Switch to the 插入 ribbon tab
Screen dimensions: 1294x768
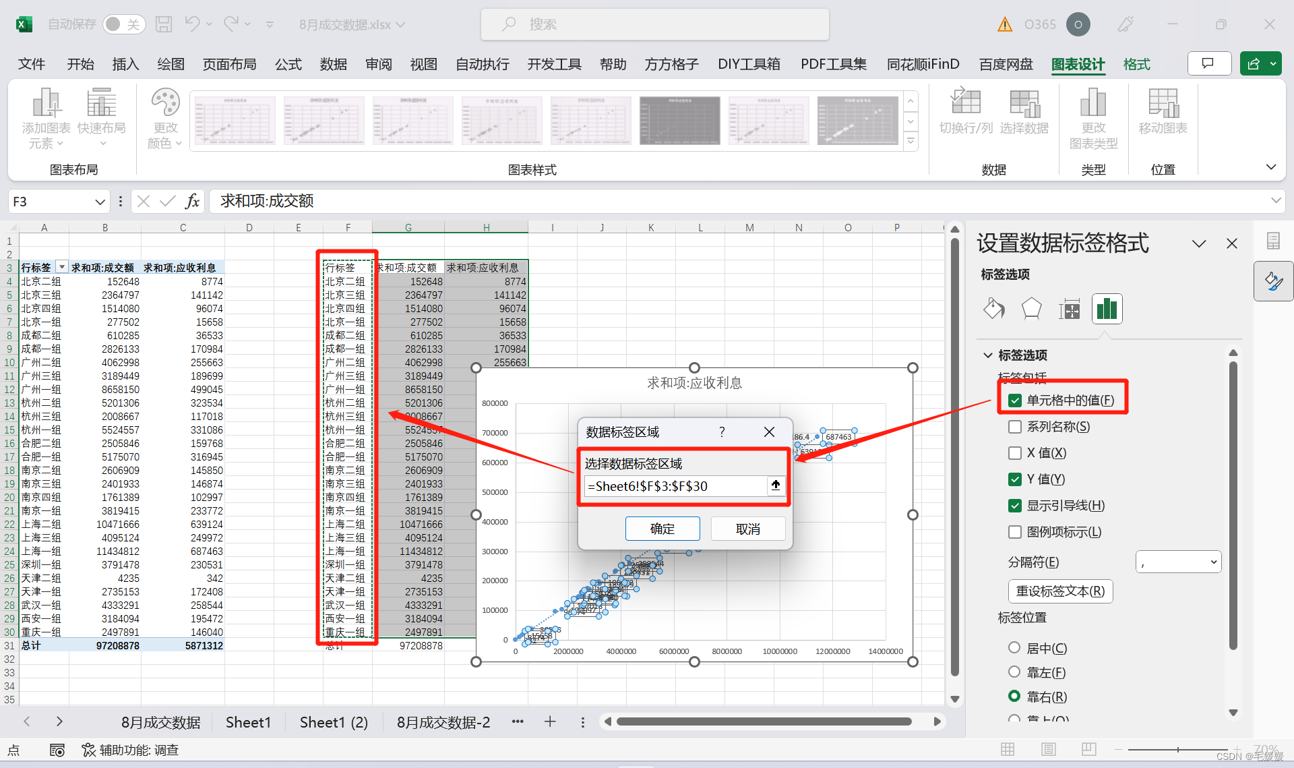click(125, 64)
